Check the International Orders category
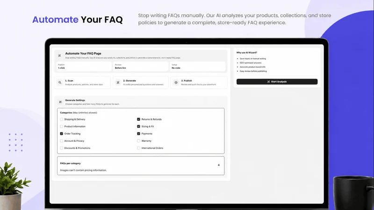Viewport: 374px width, 210px height. [x=138, y=148]
